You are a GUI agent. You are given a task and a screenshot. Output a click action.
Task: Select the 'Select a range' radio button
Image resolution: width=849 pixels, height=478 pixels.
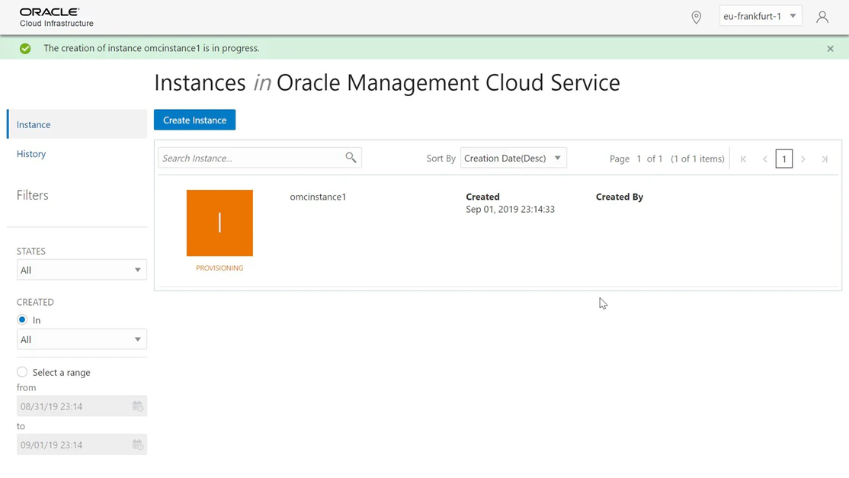pos(22,372)
